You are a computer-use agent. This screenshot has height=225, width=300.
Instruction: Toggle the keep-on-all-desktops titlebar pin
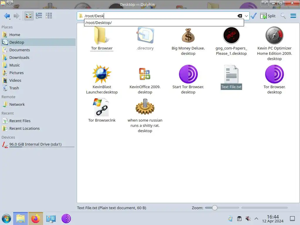coord(10,3)
